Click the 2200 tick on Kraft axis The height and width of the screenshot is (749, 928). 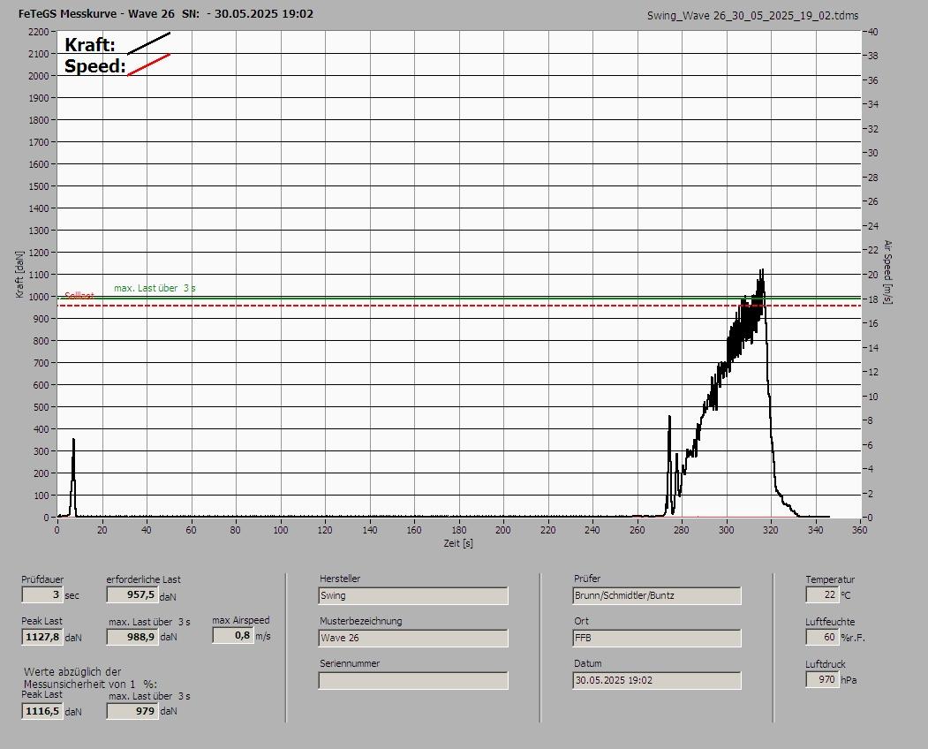[x=38, y=32]
